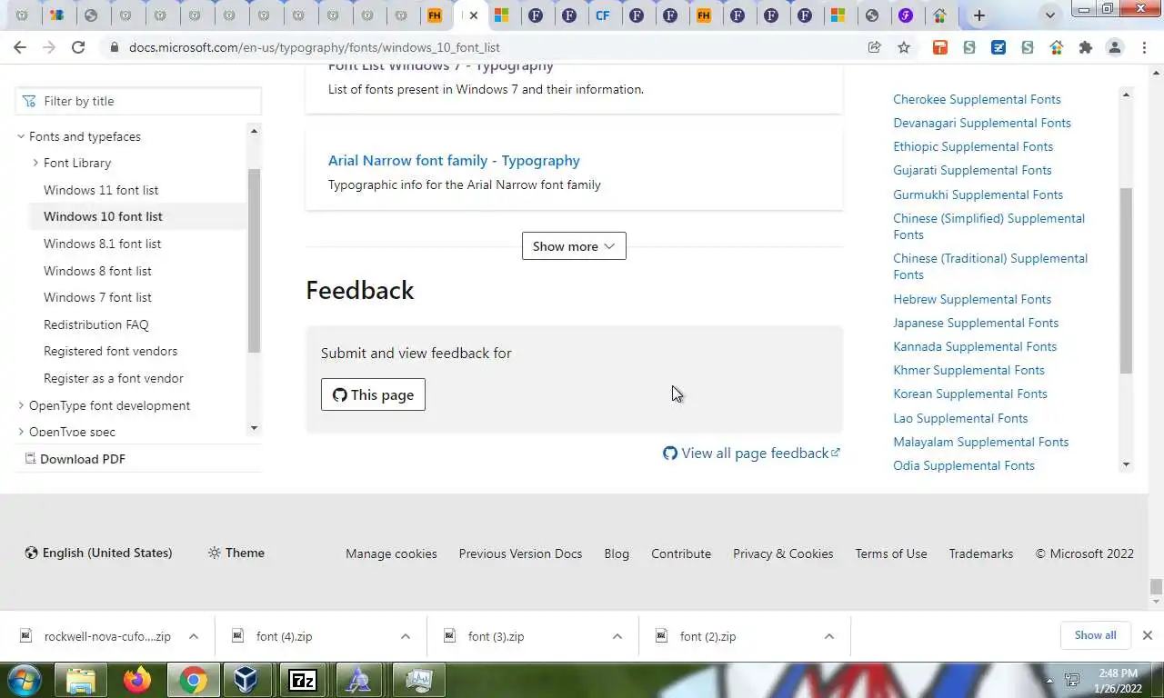Open options arrow for font (4).zip
The width and height of the screenshot is (1164, 698).
[406, 636]
